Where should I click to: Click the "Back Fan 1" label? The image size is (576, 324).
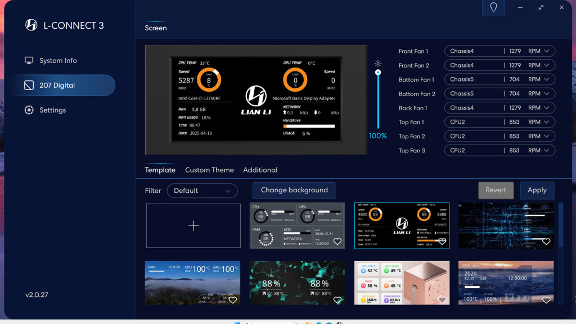pos(413,108)
